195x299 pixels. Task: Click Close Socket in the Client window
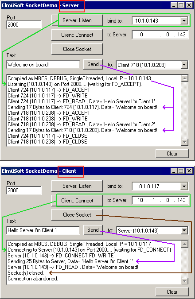click(x=77, y=215)
